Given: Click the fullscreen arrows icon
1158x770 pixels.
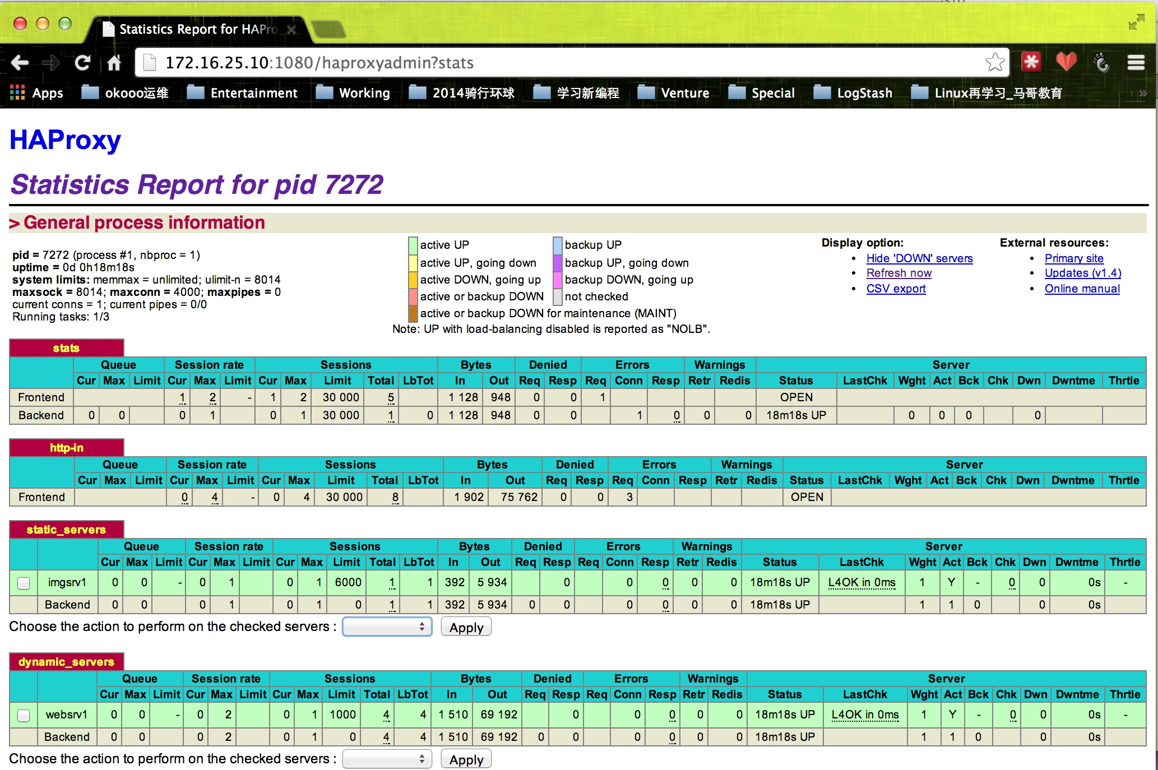Looking at the screenshot, I should 1136,22.
